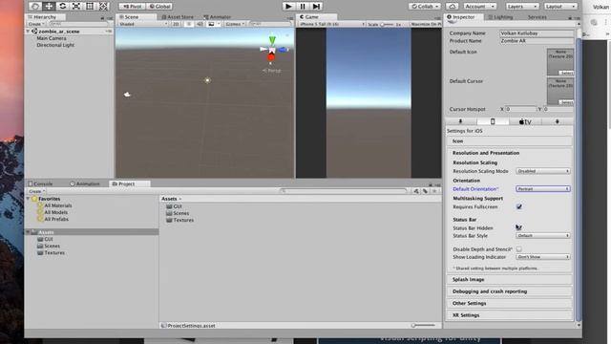Select the standalone platform settings tab
The height and width of the screenshot is (344, 611).
click(461, 121)
